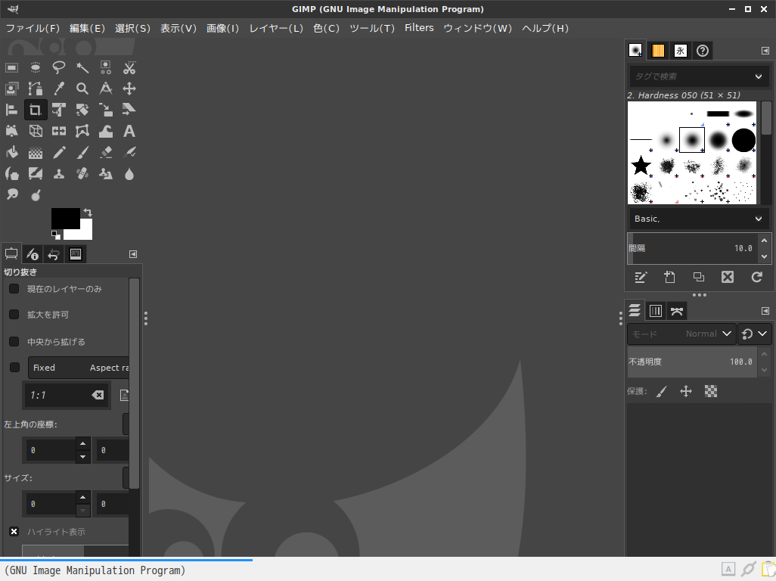Open the レイヤー(L) menu
The width and height of the screenshot is (776, 581).
click(x=276, y=28)
